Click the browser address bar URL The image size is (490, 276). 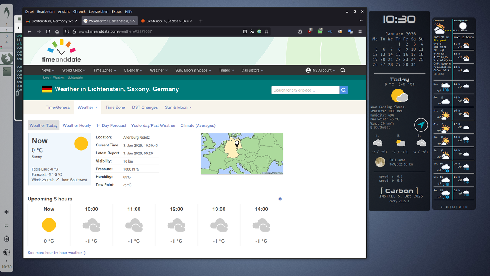pos(115,31)
